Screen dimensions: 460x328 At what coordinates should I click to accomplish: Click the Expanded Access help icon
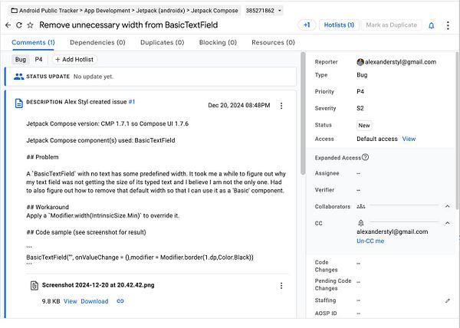(365, 157)
